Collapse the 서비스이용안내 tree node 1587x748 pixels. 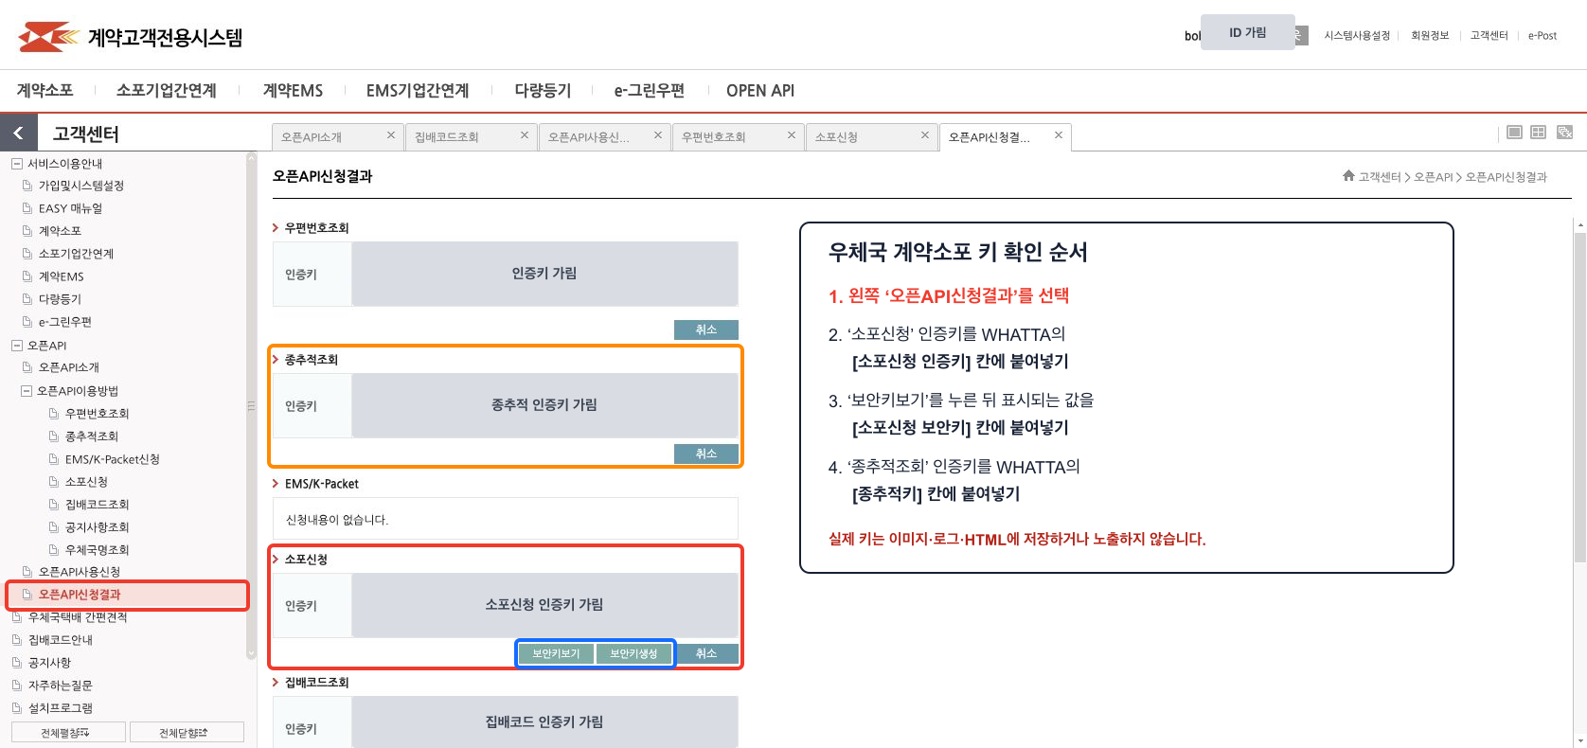[x=16, y=164]
